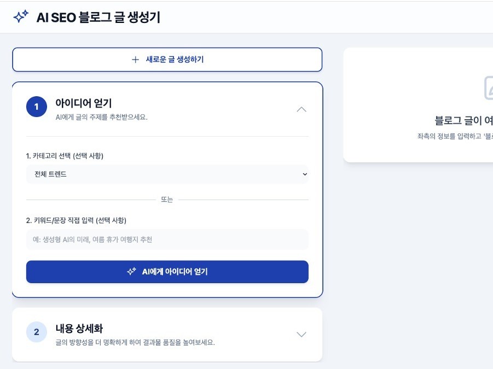
Task: Click the dropdown arrow on the 전체 트렌드 selector
Action: tap(305, 174)
